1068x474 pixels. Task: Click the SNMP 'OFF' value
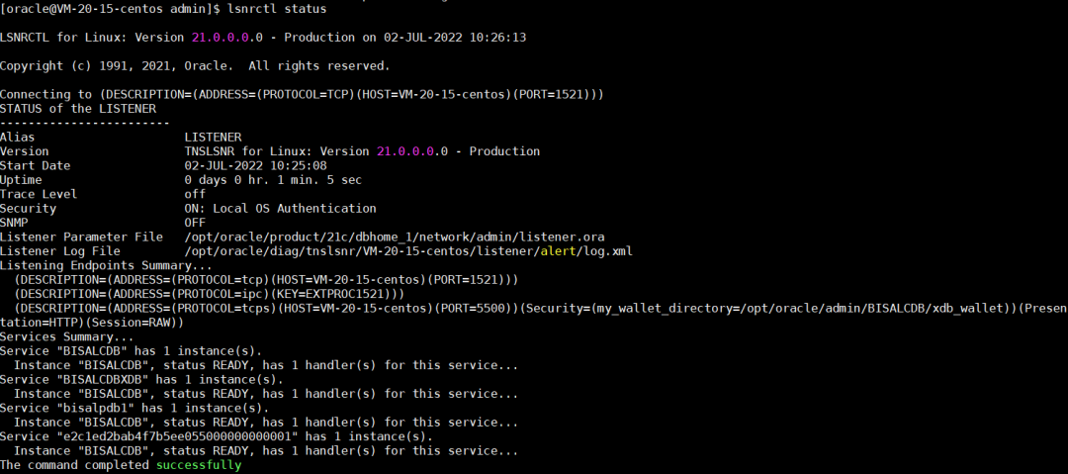[x=195, y=223]
